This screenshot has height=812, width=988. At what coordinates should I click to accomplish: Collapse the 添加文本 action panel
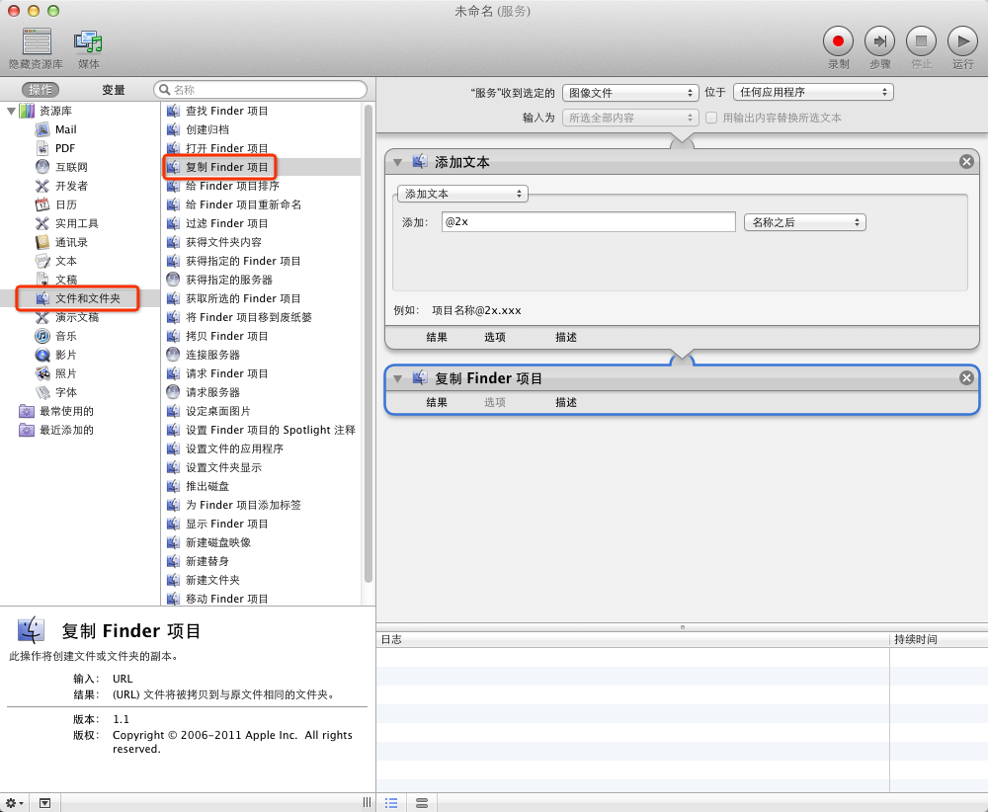point(397,163)
